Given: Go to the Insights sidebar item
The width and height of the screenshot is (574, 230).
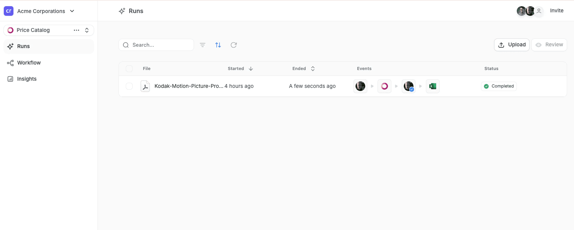Looking at the screenshot, I should pyautogui.click(x=49, y=79).
